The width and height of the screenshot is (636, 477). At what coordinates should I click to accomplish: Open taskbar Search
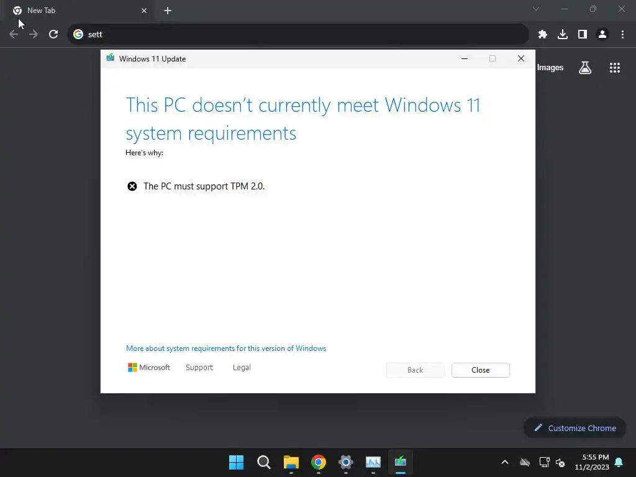coord(263,462)
